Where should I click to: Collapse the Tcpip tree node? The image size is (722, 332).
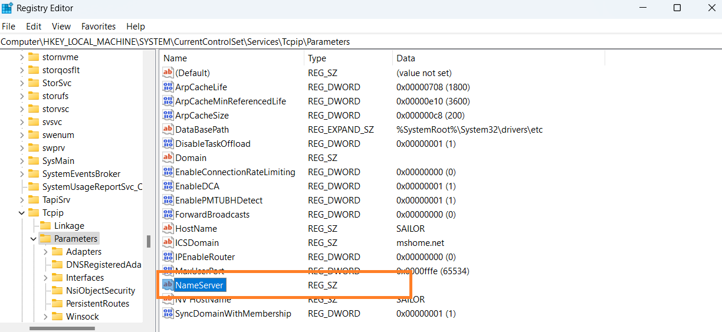[22, 213]
